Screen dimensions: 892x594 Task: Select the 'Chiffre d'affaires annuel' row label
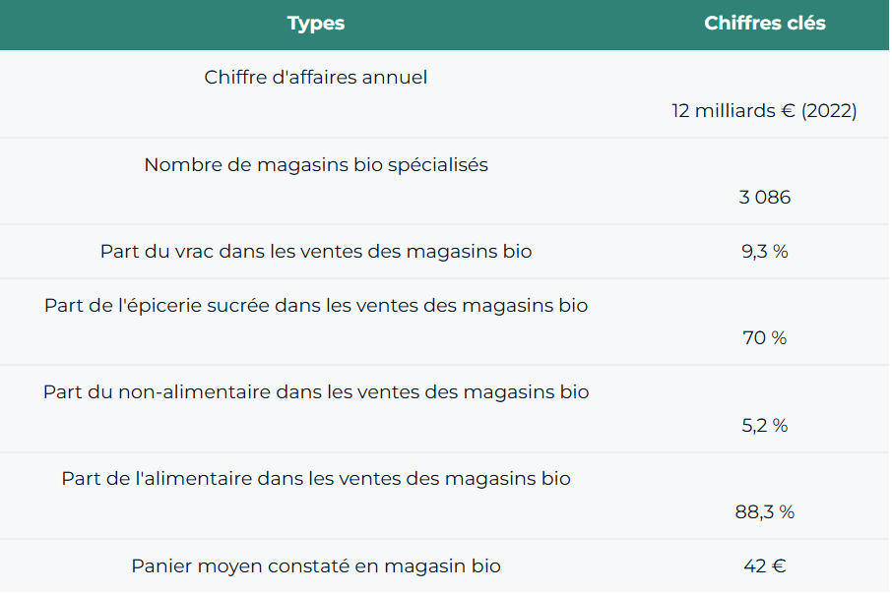point(316,78)
